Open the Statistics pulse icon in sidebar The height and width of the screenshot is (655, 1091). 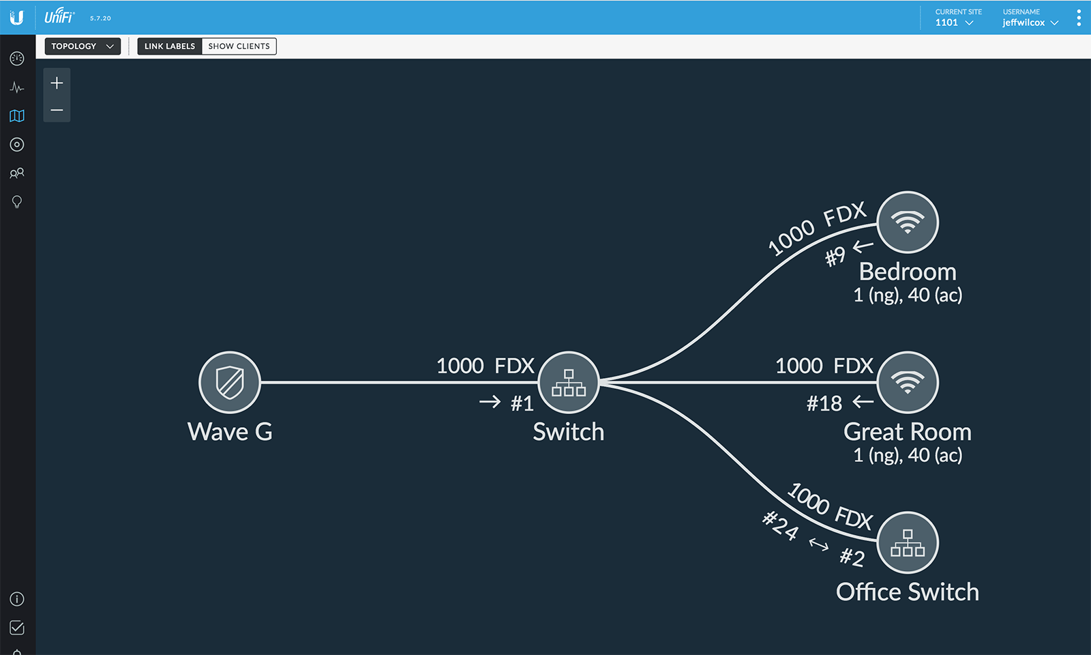(x=17, y=87)
